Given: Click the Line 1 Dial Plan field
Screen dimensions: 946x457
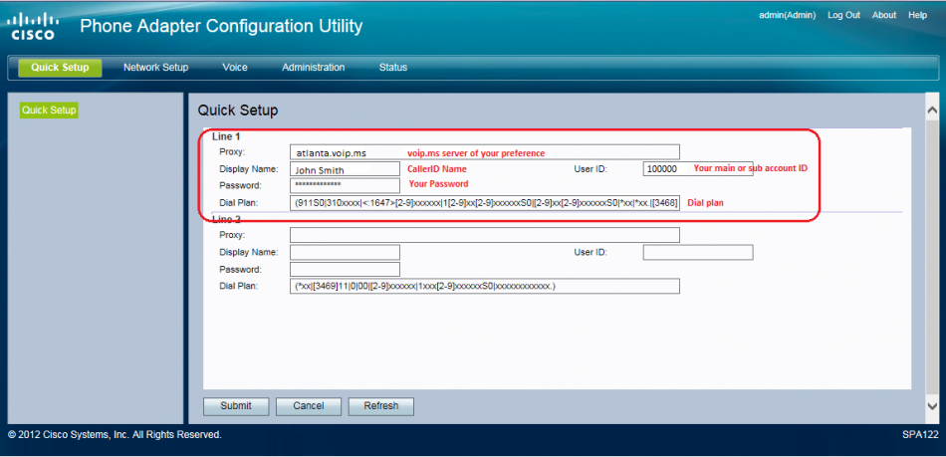Looking at the screenshot, I should (x=485, y=203).
